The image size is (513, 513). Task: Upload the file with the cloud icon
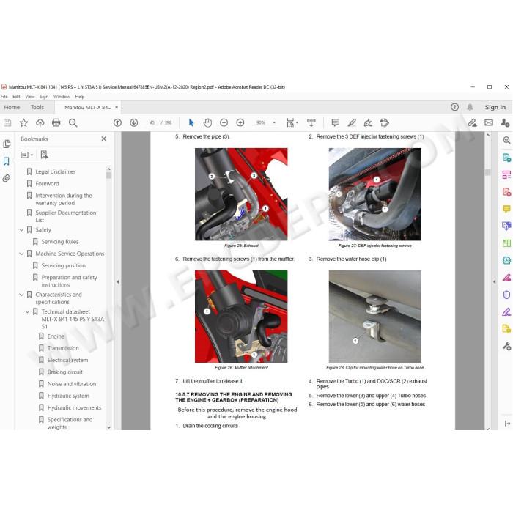pyautogui.click(x=40, y=122)
